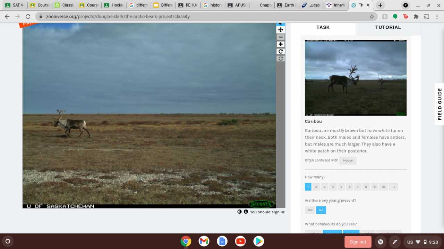Screen dimensions: 444x249
Task: Launch Play Store from the shelf
Action: pos(258,241)
